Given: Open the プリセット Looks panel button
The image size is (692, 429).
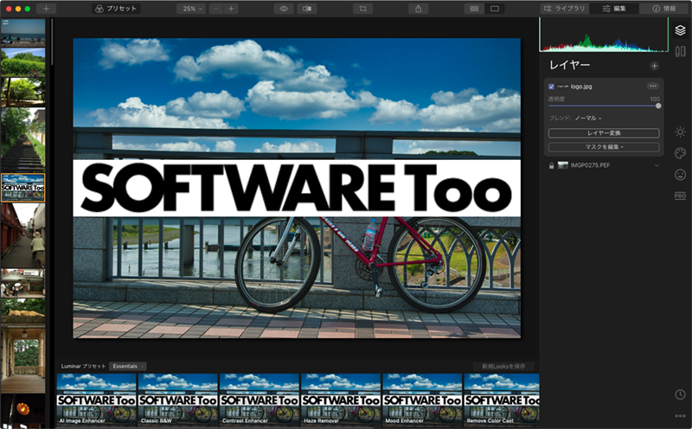Looking at the screenshot, I should point(117,9).
